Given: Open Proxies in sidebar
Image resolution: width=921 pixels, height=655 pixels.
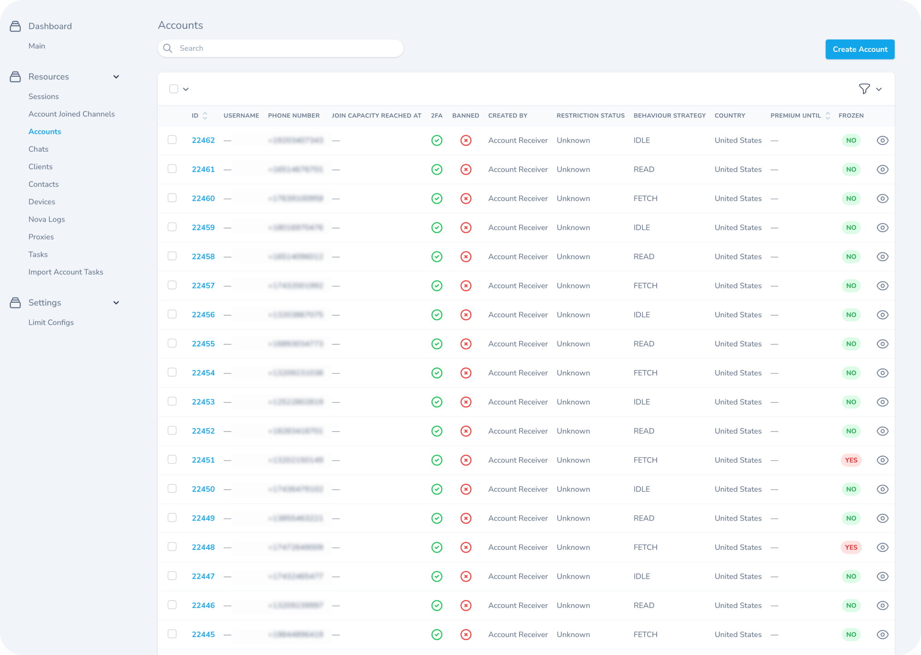Looking at the screenshot, I should coord(41,237).
